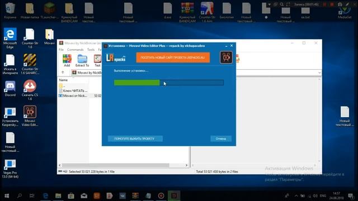Select the 'Counter-Str 1.6 Aim' desktop shortcut

(207, 12)
